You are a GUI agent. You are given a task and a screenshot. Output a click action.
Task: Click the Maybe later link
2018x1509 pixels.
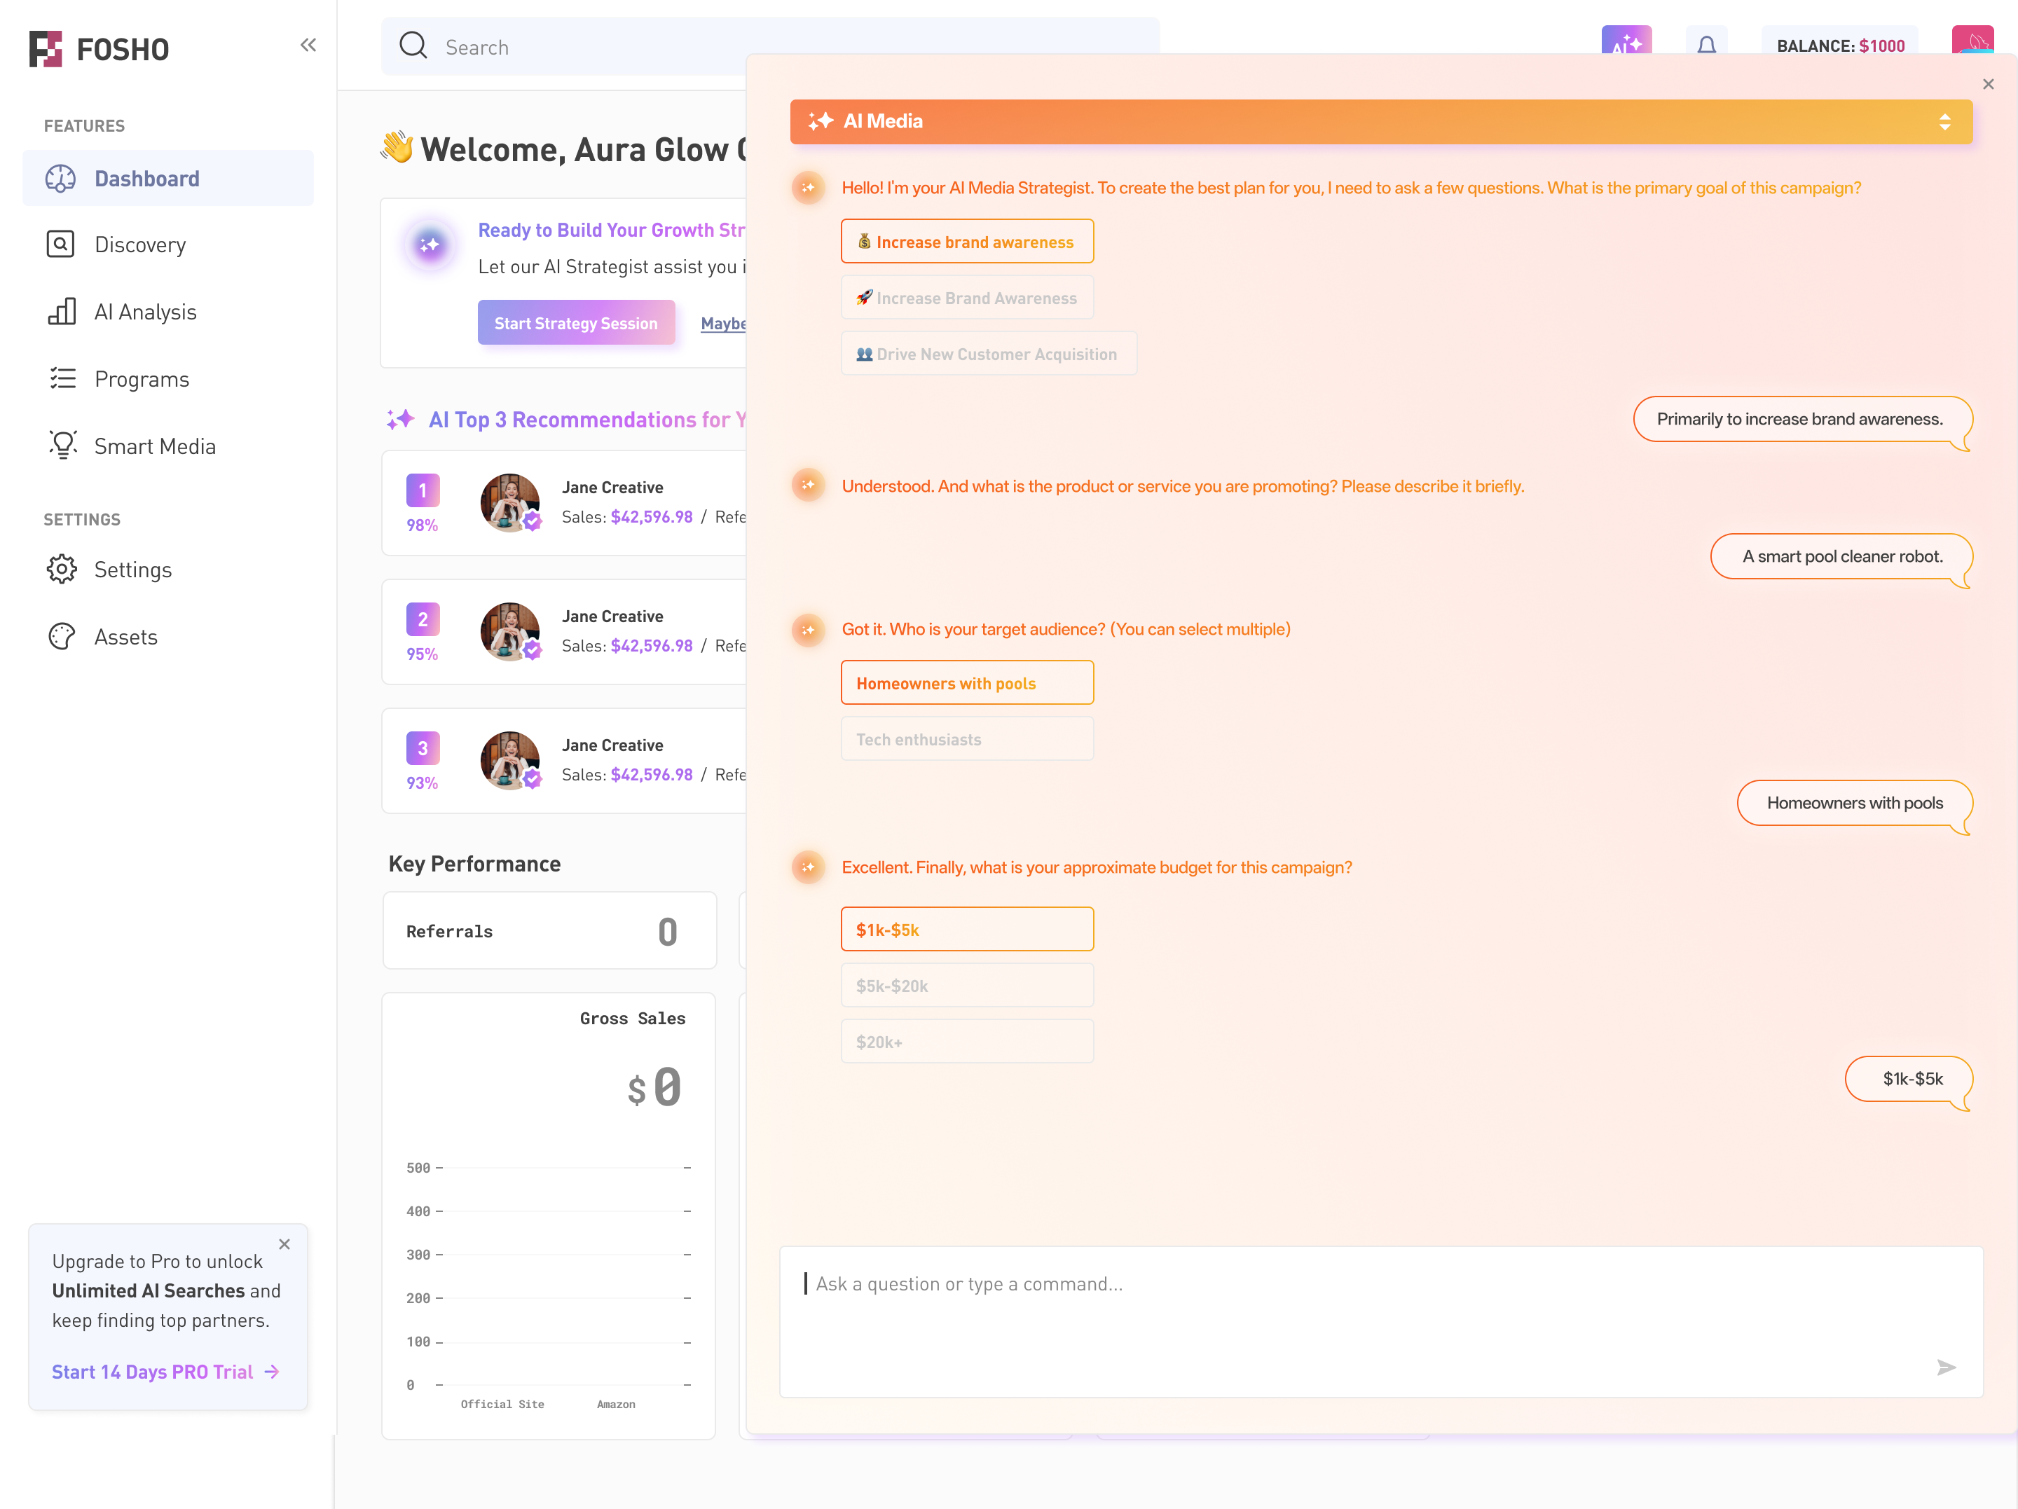723,324
